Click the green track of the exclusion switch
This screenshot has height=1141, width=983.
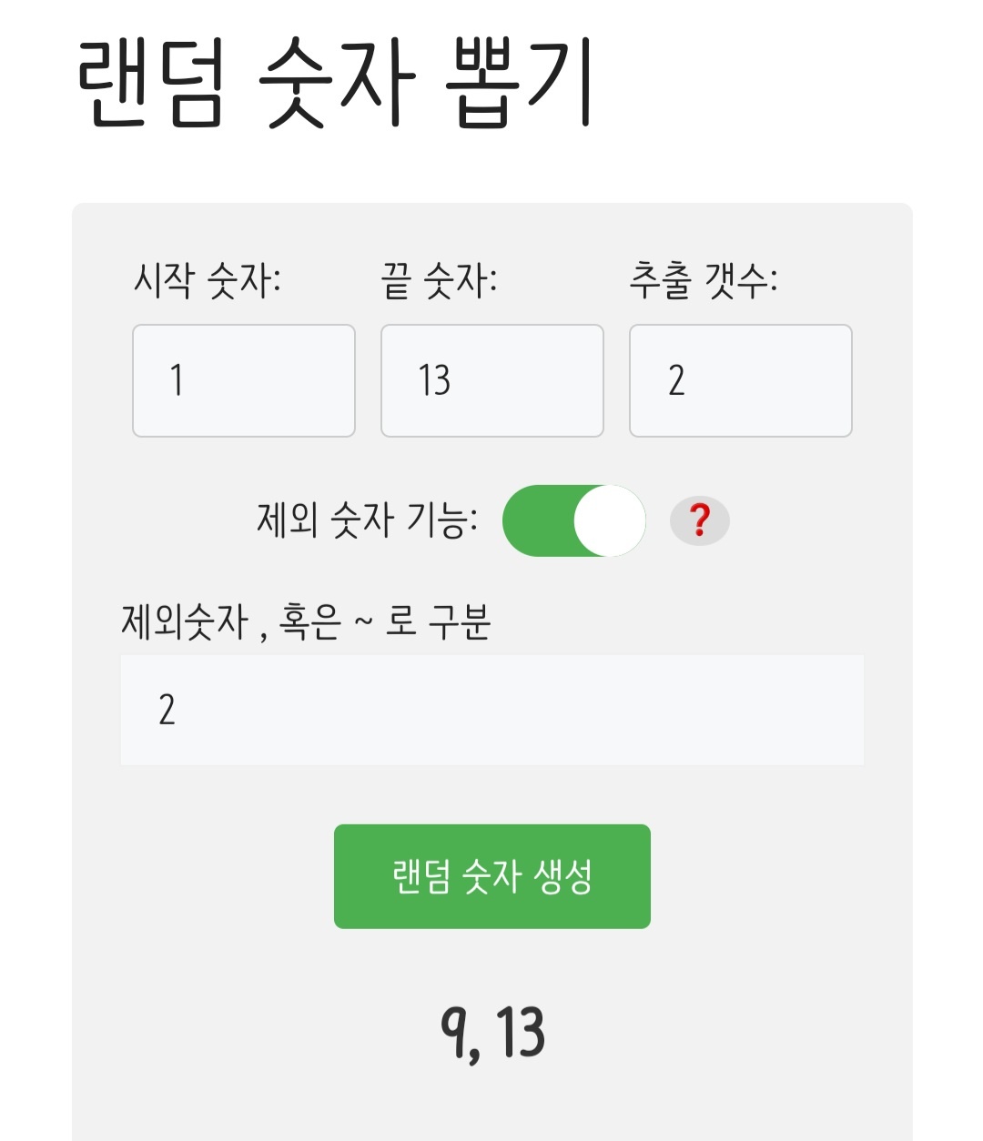coord(537,521)
